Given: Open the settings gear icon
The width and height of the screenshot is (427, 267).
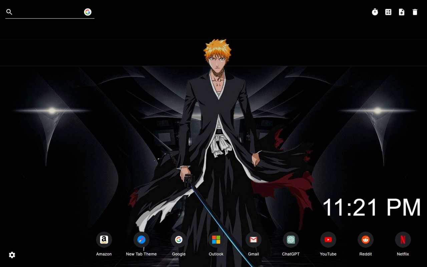Looking at the screenshot, I should (12, 255).
